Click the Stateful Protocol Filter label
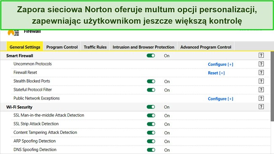274x154 pixels. [x=33, y=89]
